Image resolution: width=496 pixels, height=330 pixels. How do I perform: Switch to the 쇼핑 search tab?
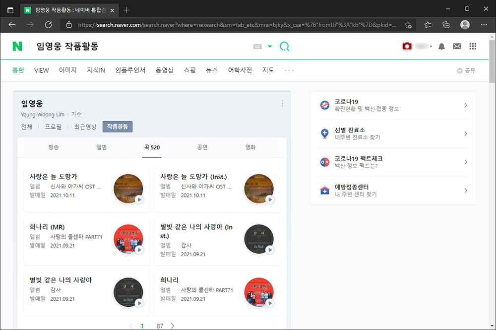(190, 70)
